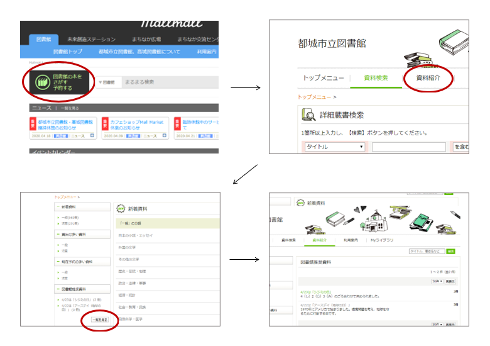
Task: Open the news item dated 2020.04.21
Action: [200, 125]
